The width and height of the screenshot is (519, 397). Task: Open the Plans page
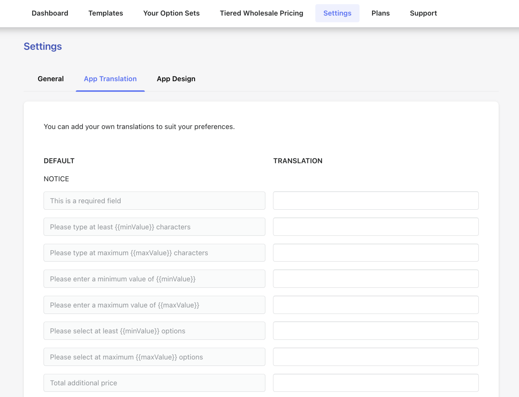[380, 13]
